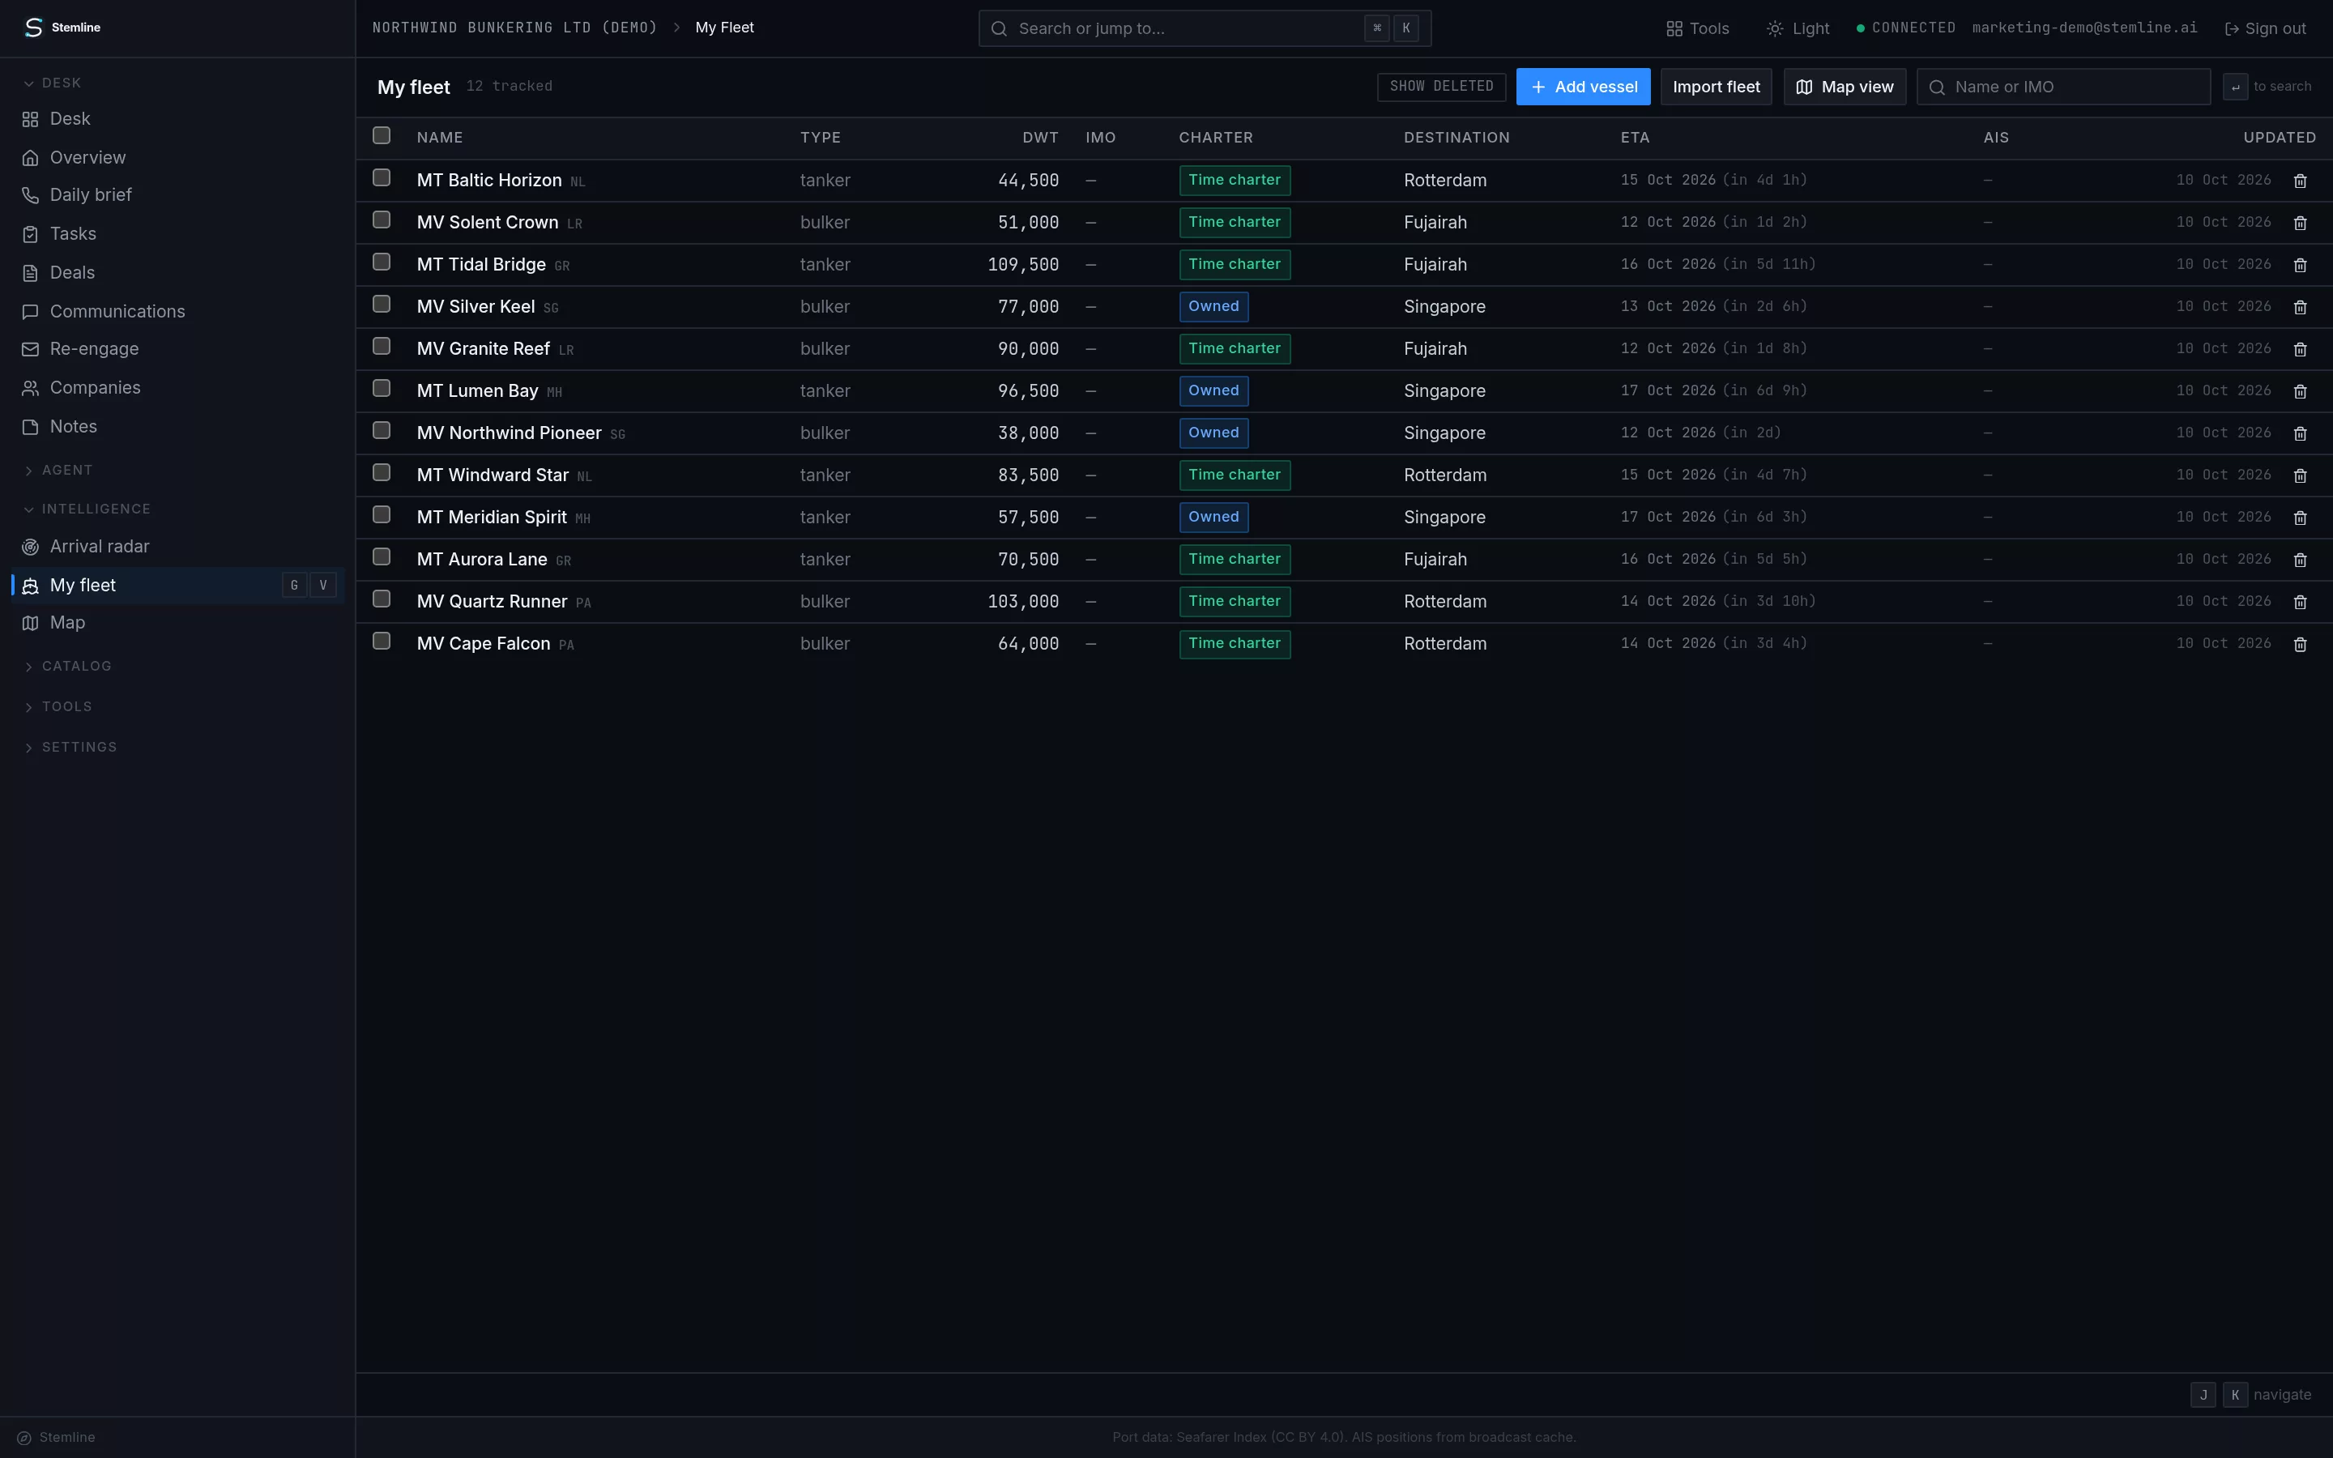Click the Overview home icon

click(x=30, y=158)
